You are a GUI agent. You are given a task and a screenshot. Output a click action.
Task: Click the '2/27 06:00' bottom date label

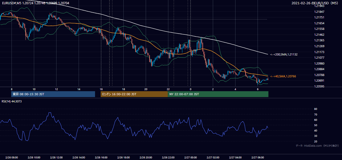click(x=257, y=158)
